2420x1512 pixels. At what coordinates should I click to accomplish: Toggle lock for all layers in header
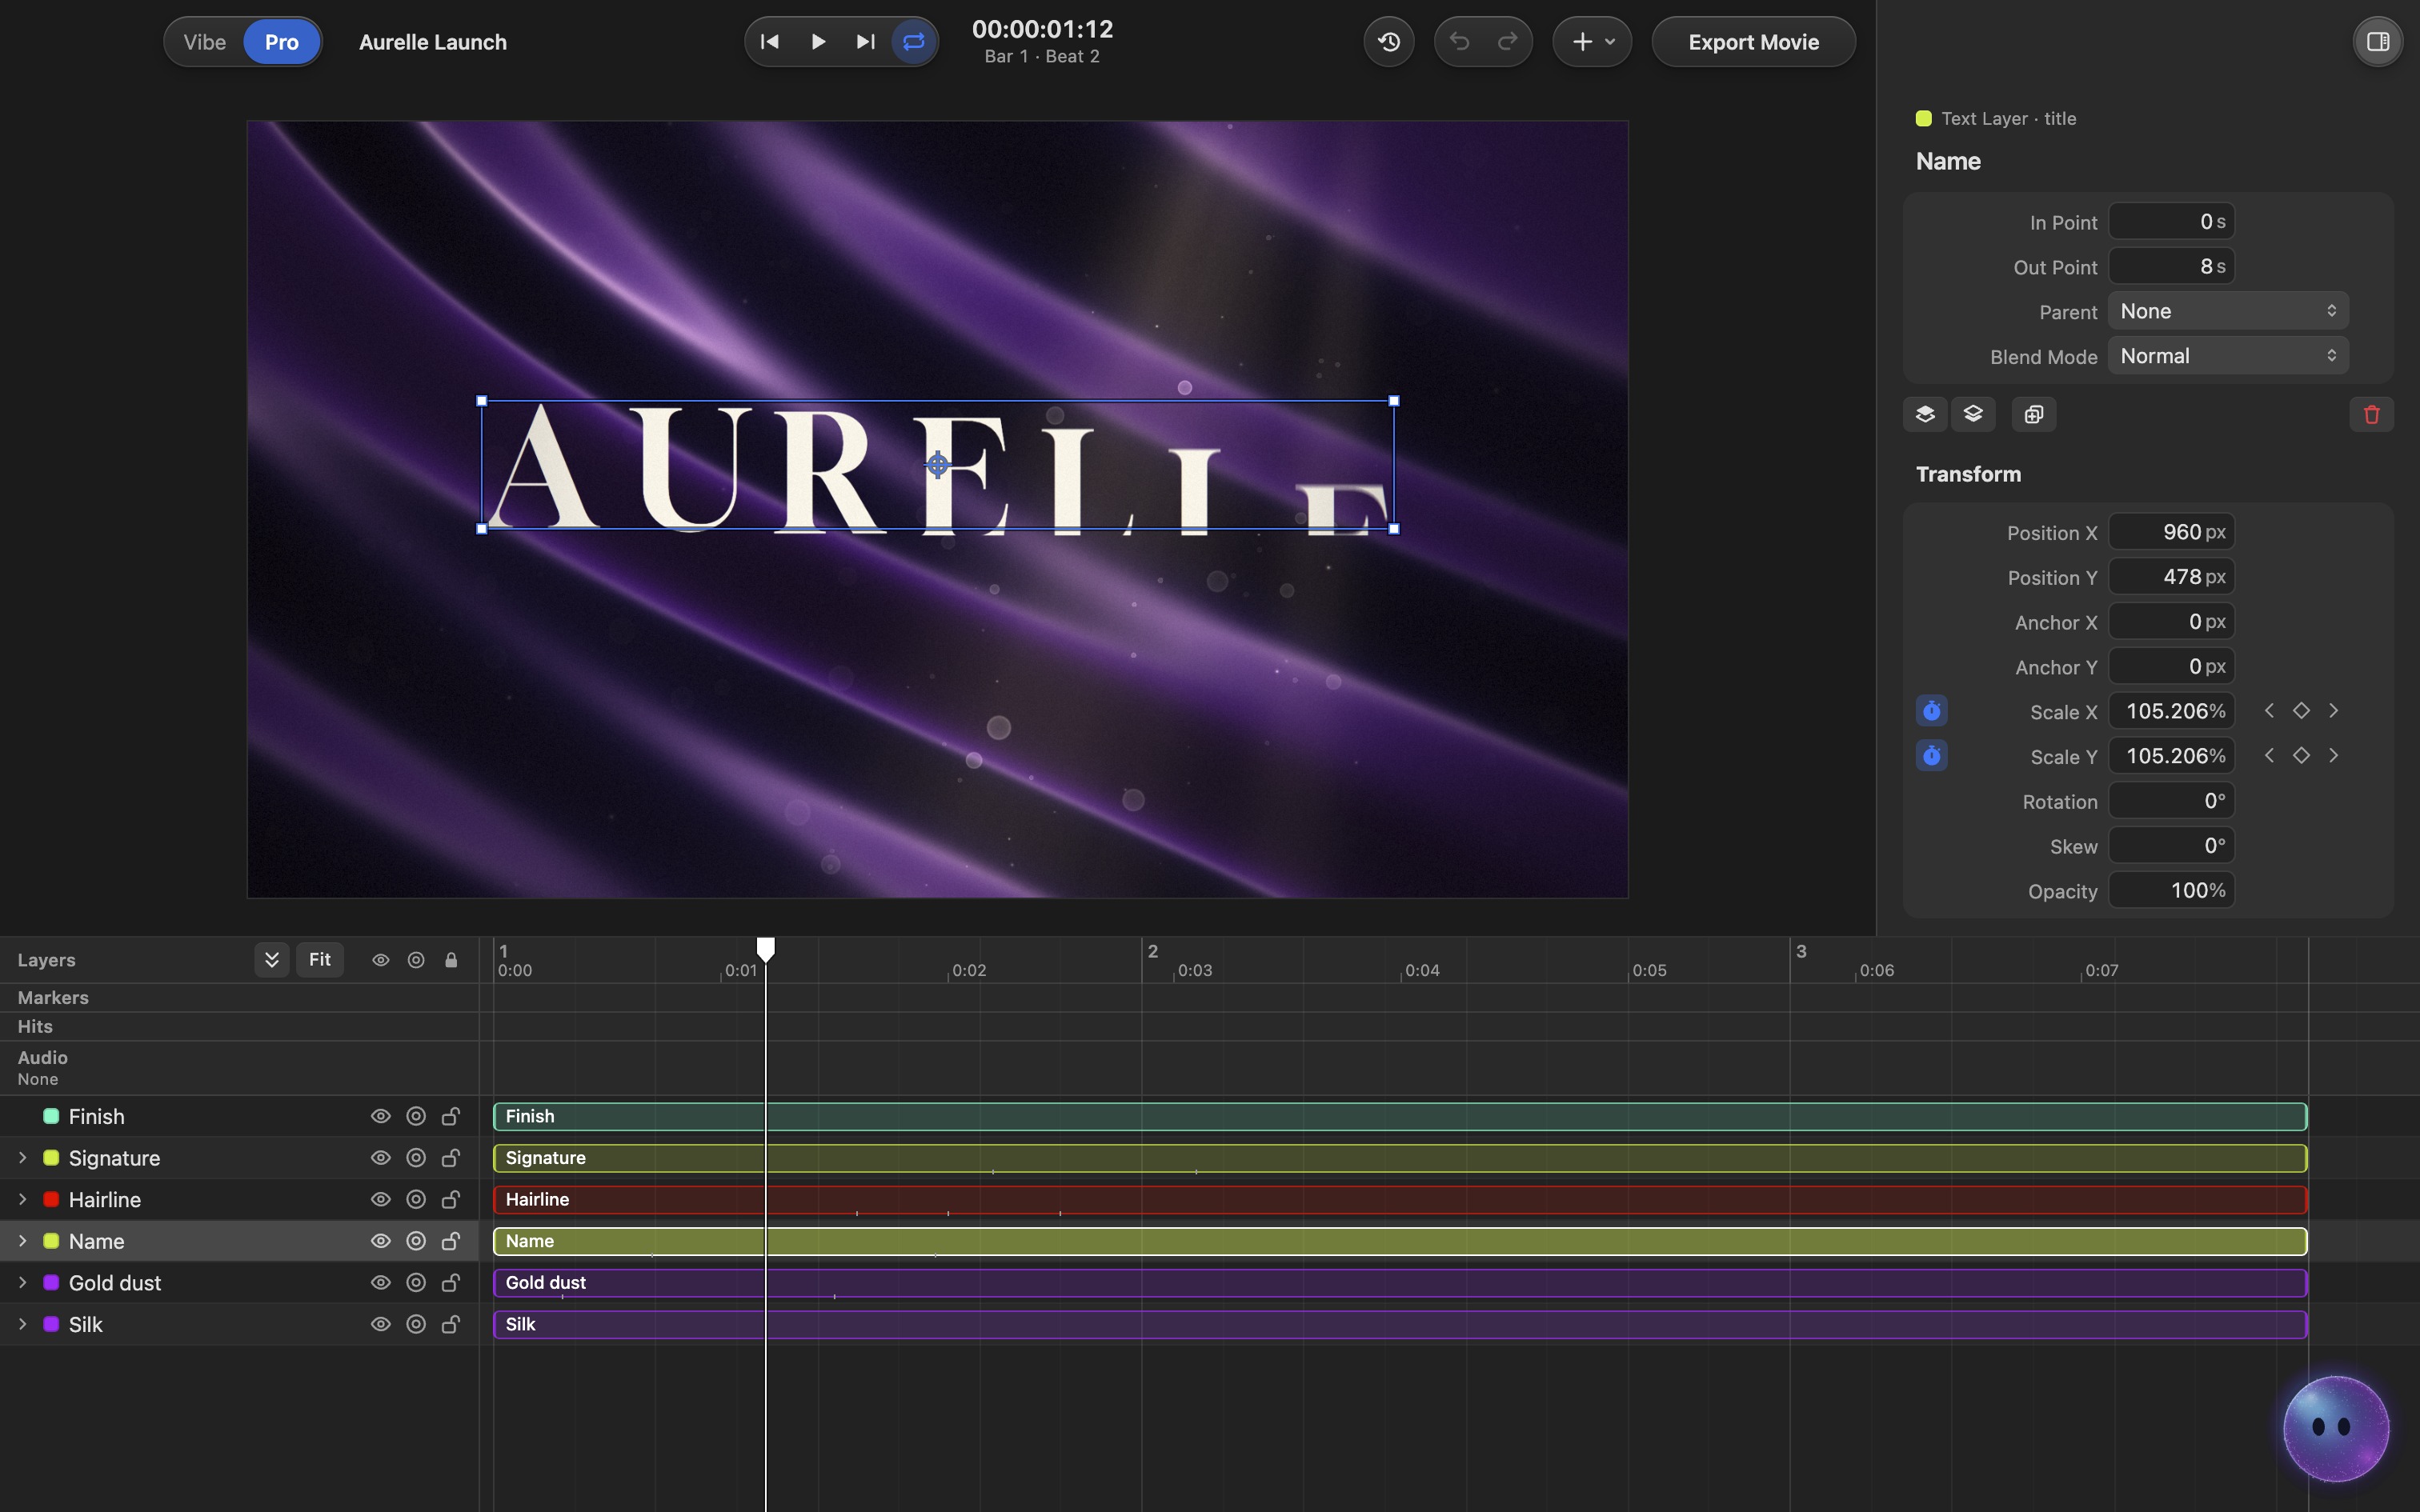click(x=451, y=960)
